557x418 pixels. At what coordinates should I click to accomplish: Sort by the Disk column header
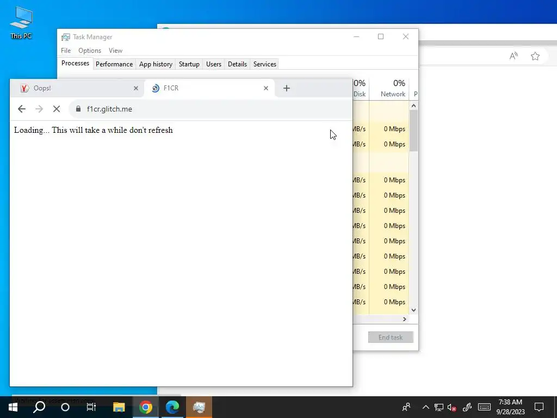click(x=360, y=89)
